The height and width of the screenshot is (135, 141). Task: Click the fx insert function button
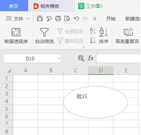[x=91, y=58]
